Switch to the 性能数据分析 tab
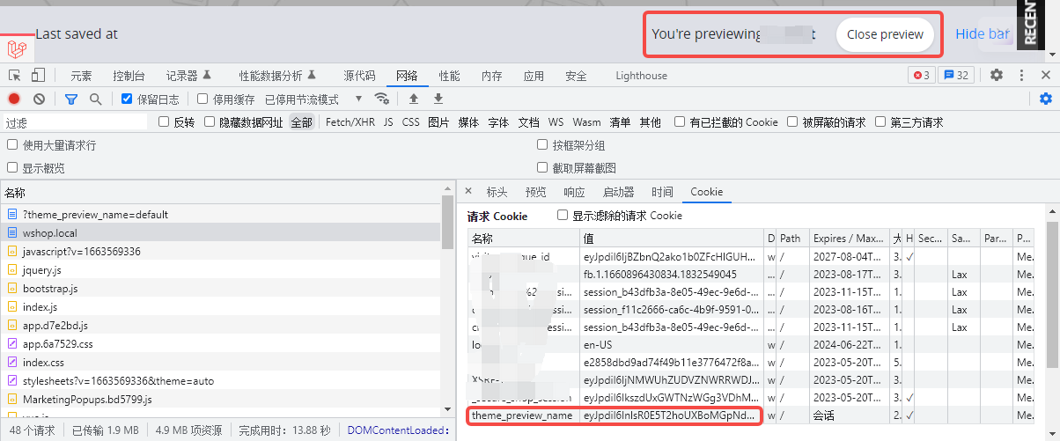 point(277,76)
